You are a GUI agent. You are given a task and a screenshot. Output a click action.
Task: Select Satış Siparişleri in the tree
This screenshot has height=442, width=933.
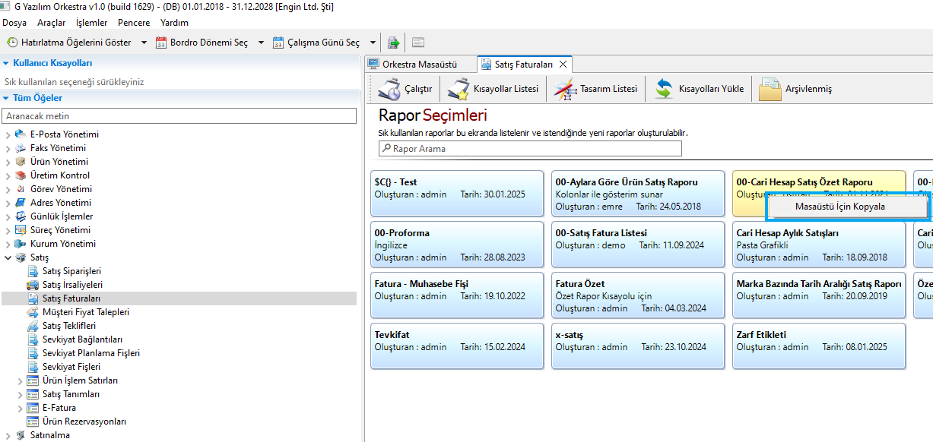pos(71,271)
